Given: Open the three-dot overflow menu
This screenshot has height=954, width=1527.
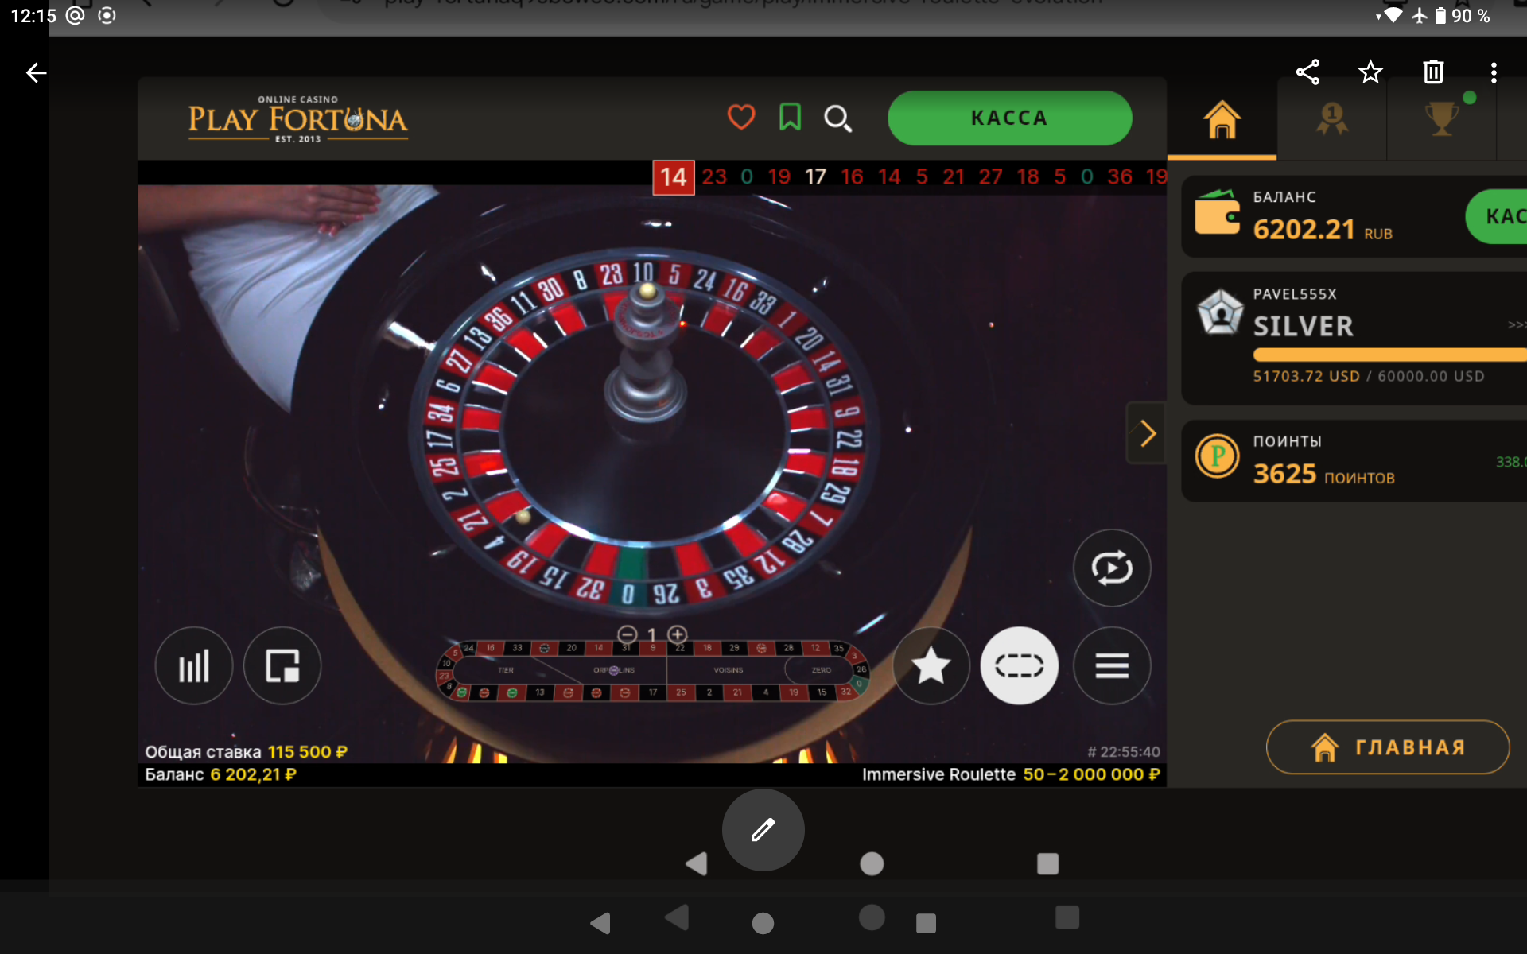Looking at the screenshot, I should [1494, 72].
